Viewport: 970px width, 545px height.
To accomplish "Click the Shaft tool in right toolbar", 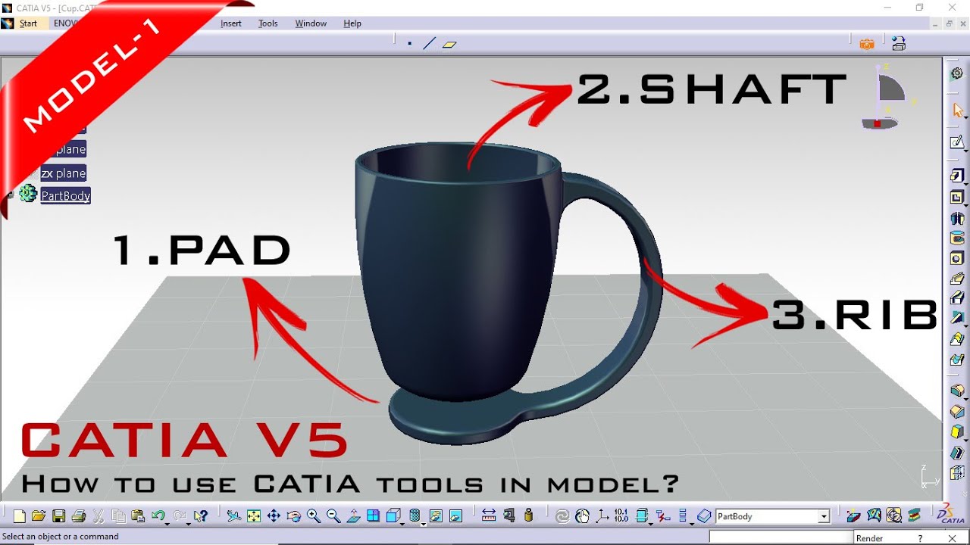I will 957,218.
